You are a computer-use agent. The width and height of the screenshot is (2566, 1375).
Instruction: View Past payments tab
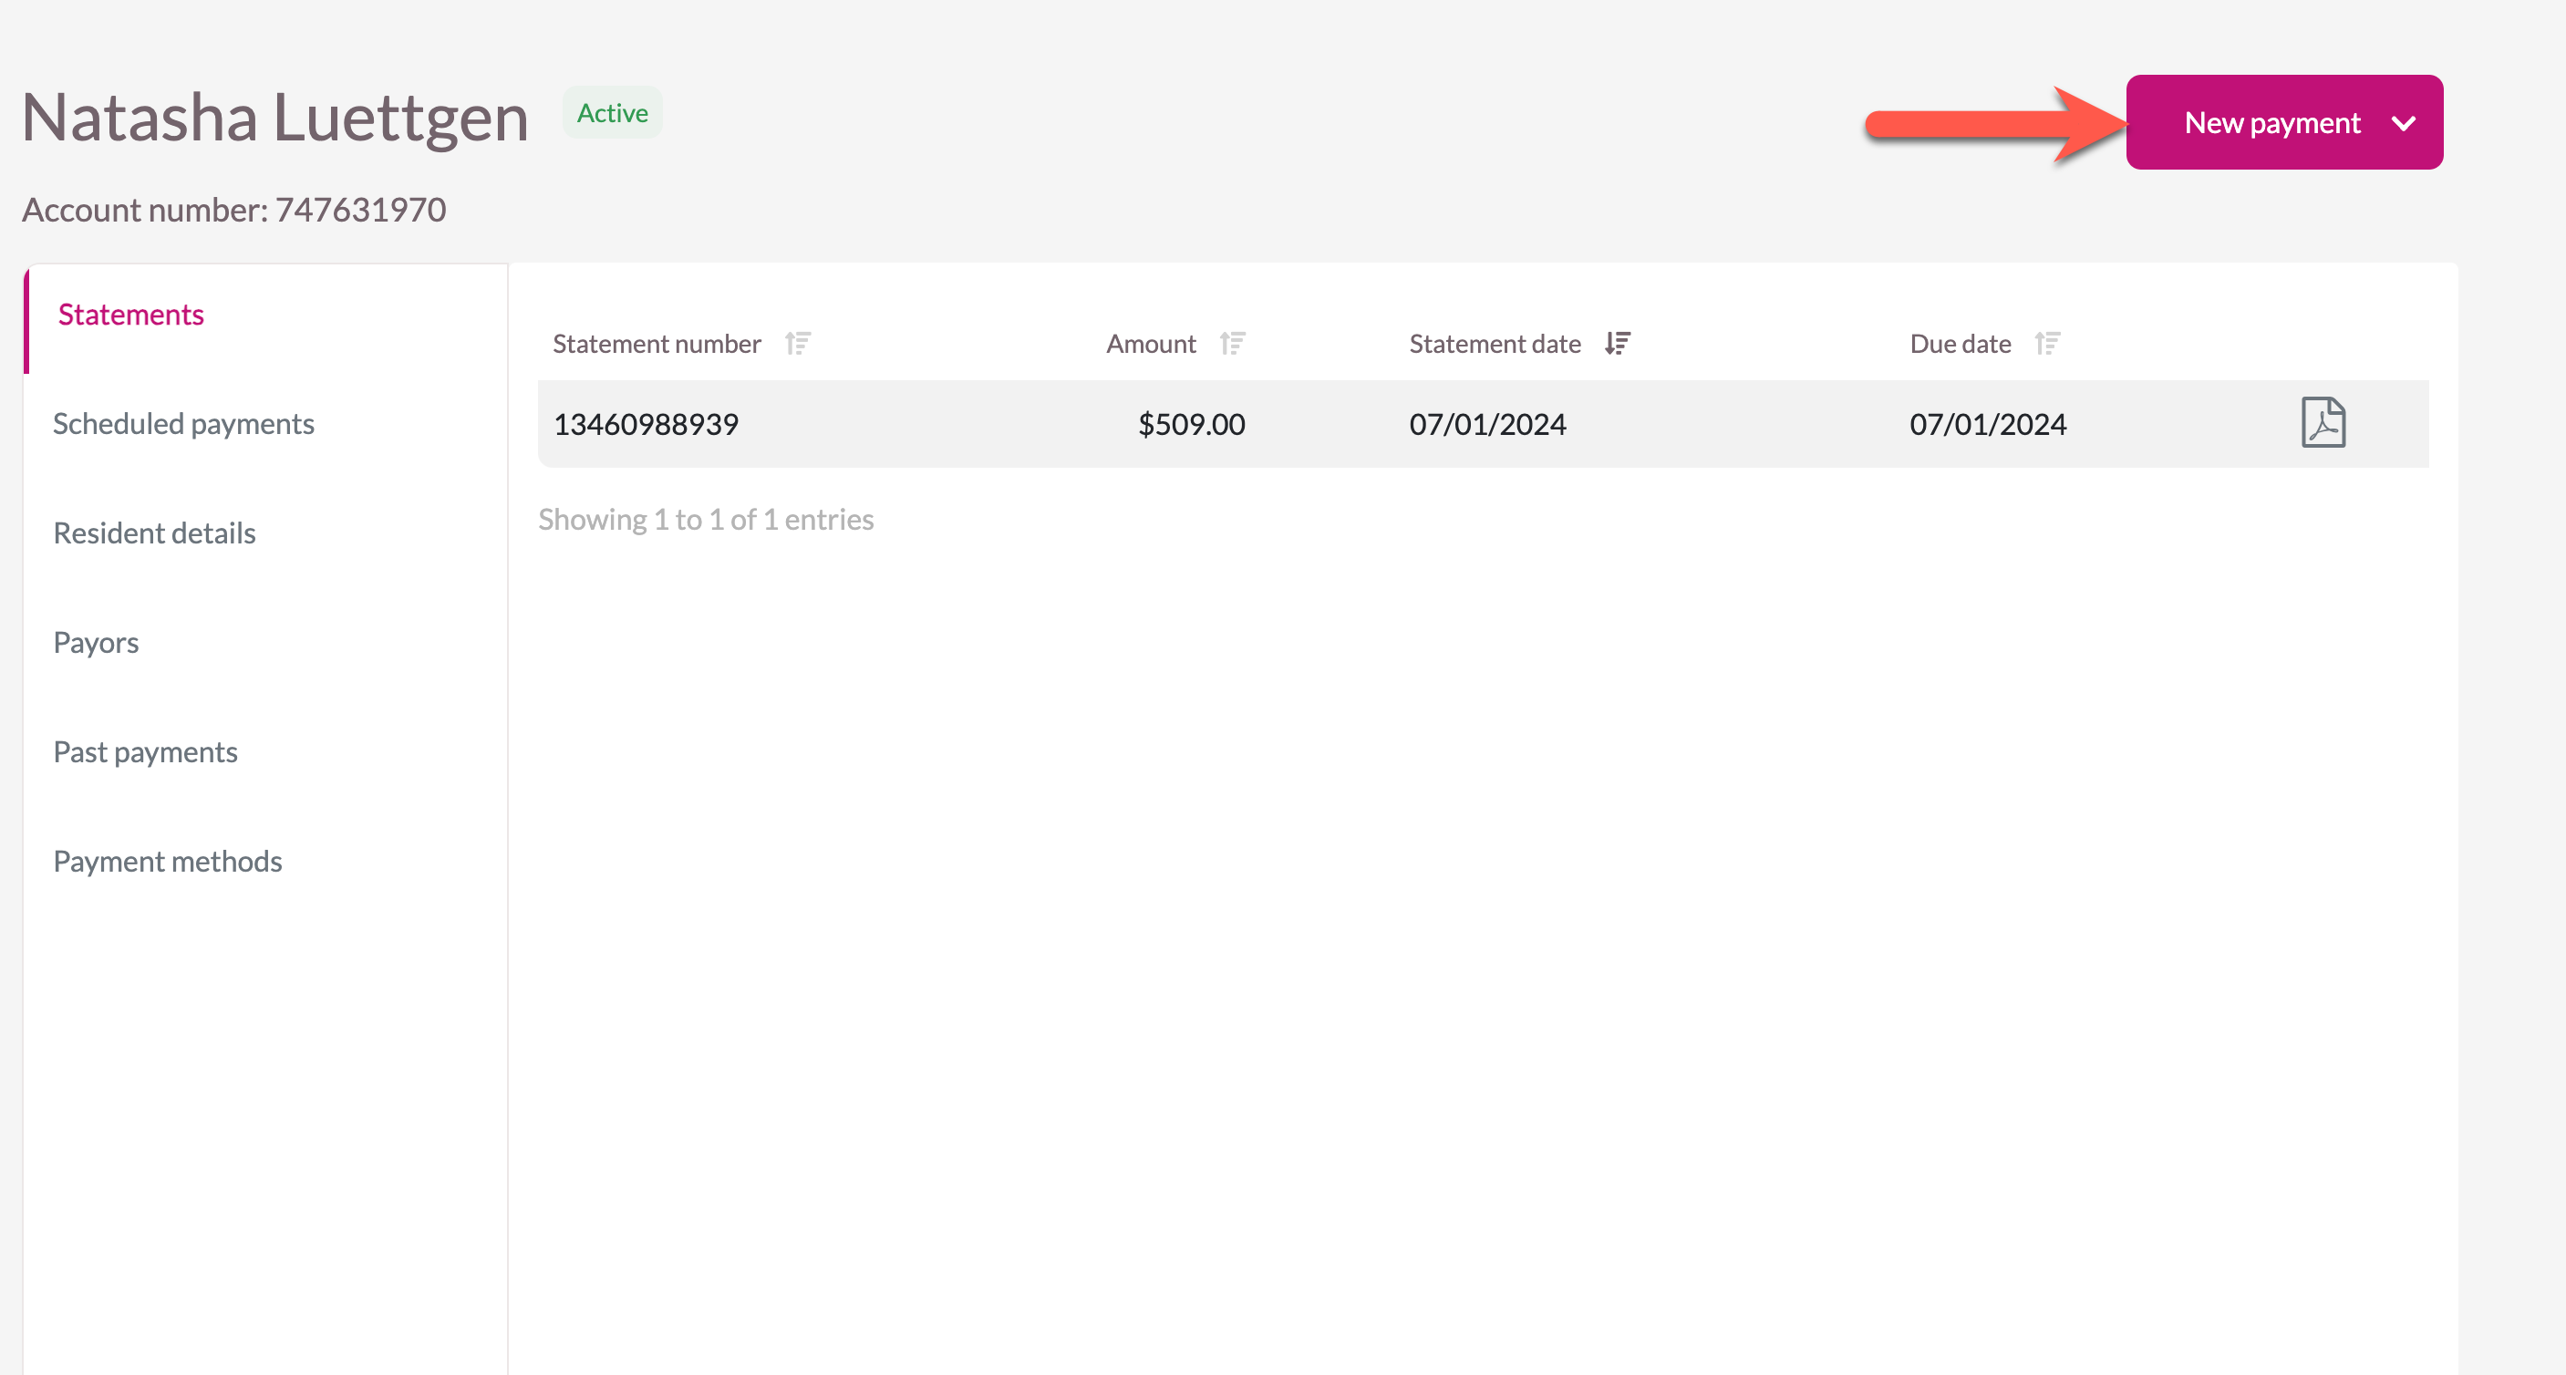[145, 752]
